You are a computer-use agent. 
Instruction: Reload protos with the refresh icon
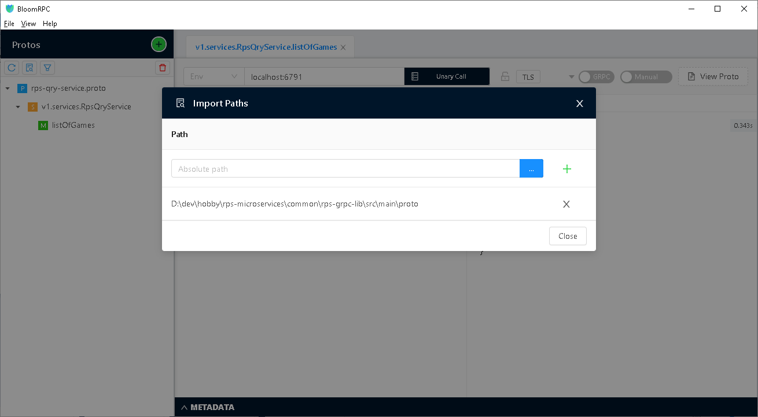(x=11, y=68)
